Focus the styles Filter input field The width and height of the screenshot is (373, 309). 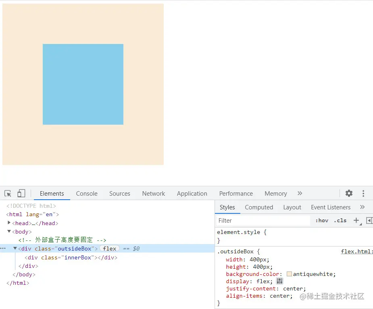pyautogui.click(x=263, y=221)
